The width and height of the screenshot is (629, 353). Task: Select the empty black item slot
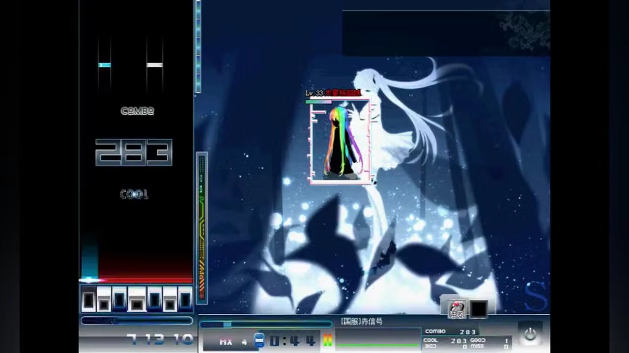tap(478, 309)
